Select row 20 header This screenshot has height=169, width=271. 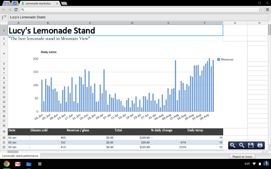pos(4,138)
